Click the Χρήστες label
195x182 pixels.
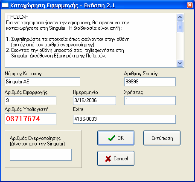pos(134,92)
